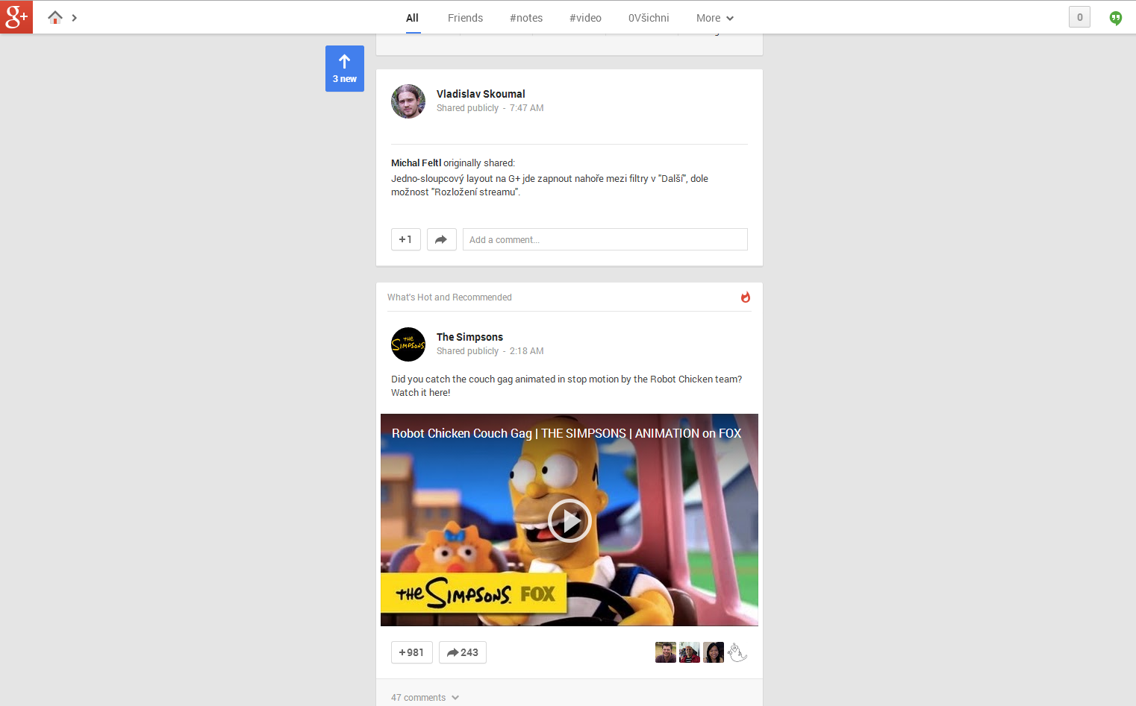Screen dimensions: 1136x706
Task: Open the Google+ home logo
Action: pos(16,16)
